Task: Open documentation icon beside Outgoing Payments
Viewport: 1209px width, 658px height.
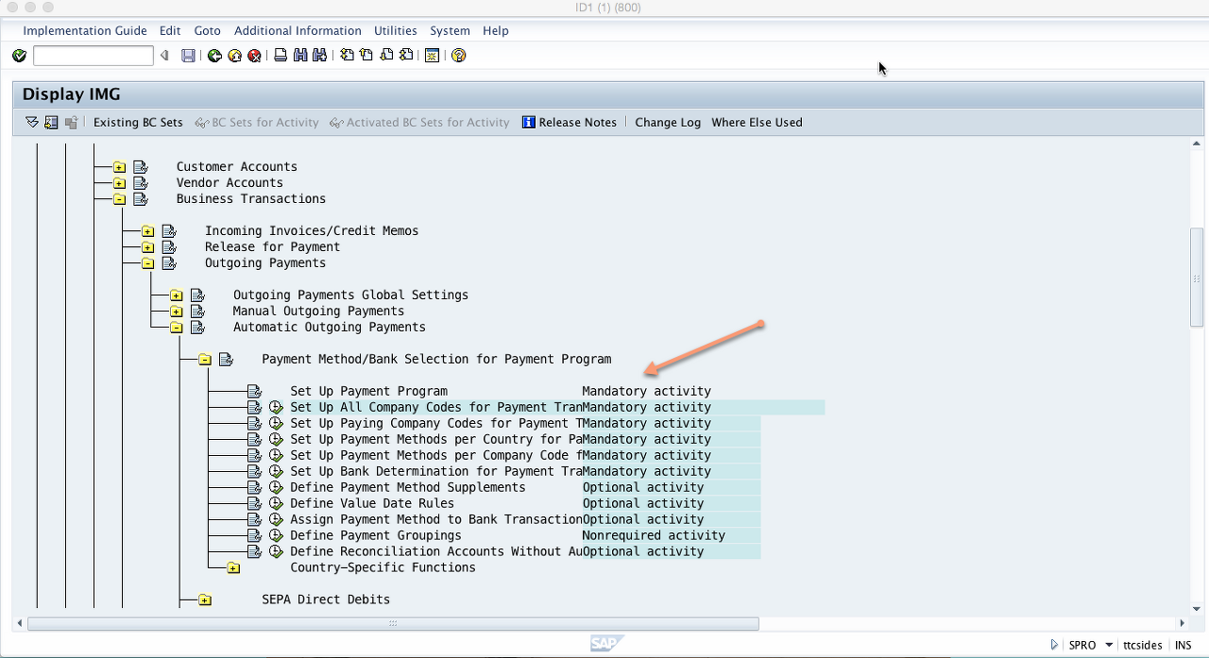Action: click(x=169, y=263)
